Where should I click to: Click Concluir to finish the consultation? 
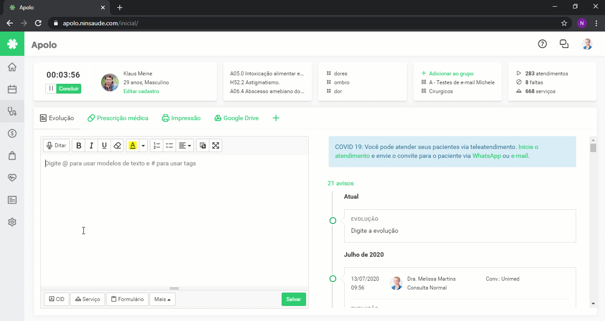coord(69,89)
